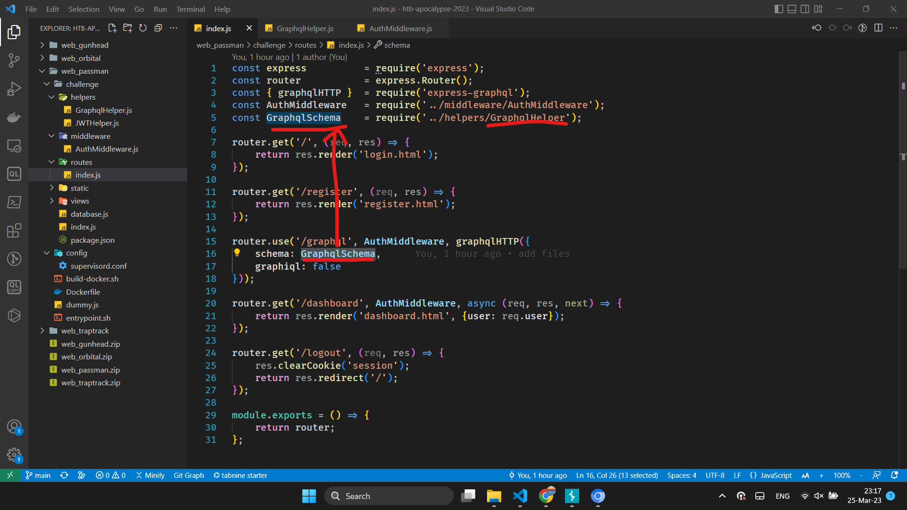Collapse all folders in Explorer
Viewport: 907px width, 510px height.
pos(158,28)
